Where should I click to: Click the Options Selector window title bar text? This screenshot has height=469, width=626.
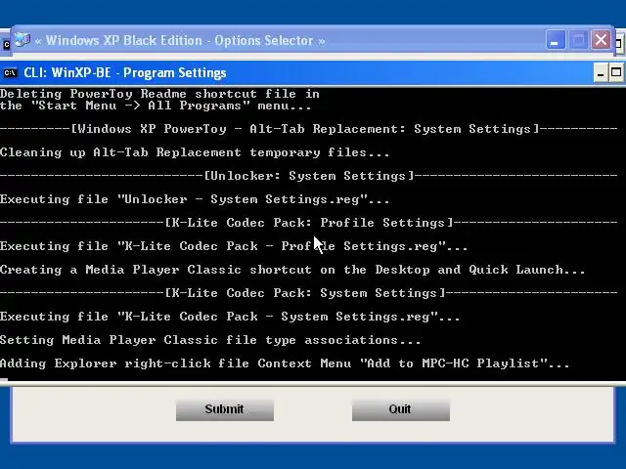click(x=180, y=40)
